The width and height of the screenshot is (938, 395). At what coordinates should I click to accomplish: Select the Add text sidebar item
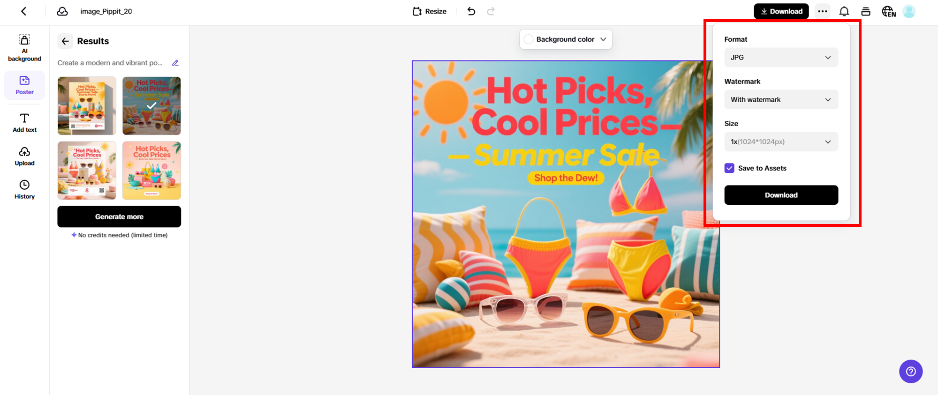[x=24, y=123]
